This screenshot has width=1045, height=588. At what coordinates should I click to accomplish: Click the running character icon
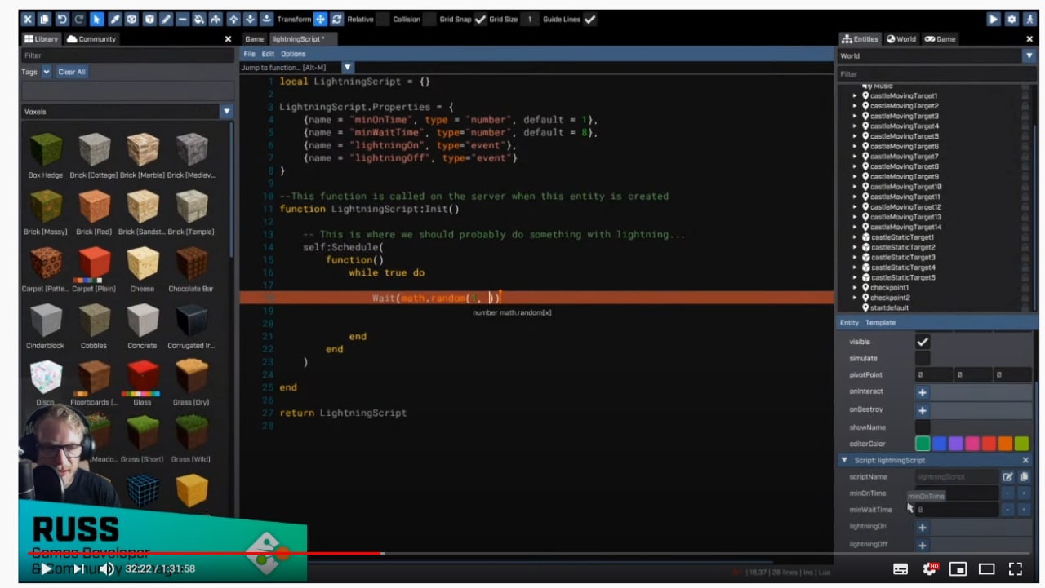(1029, 19)
